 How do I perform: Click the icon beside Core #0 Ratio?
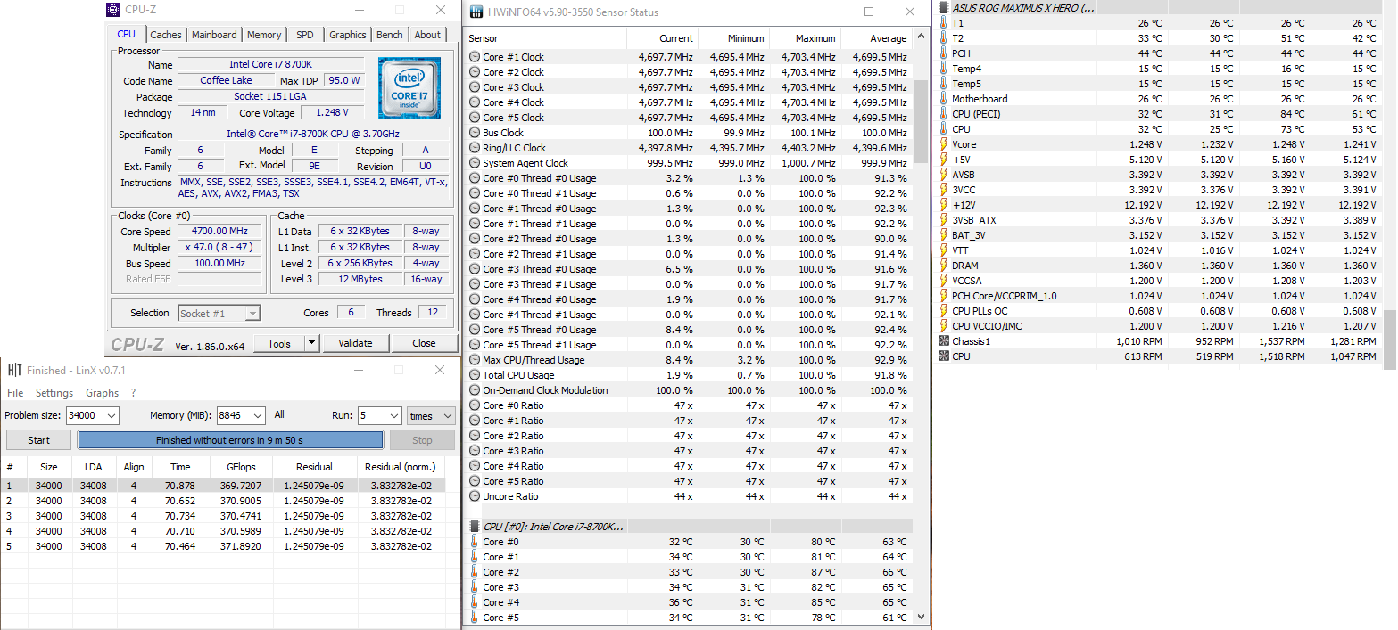pos(475,405)
